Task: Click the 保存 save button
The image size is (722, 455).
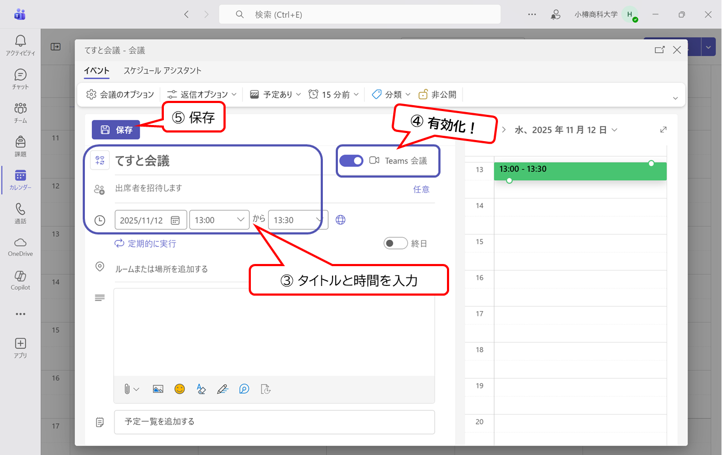Action: [x=116, y=130]
